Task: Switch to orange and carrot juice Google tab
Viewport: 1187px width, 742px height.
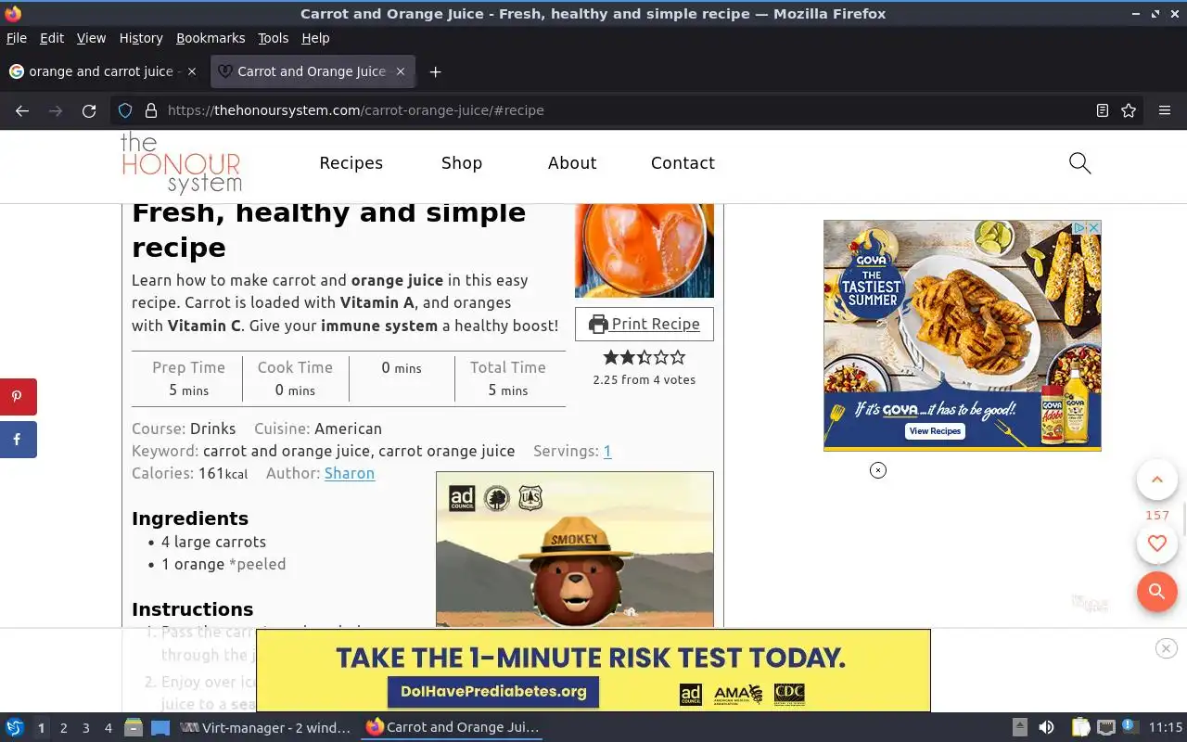Action: (x=102, y=71)
